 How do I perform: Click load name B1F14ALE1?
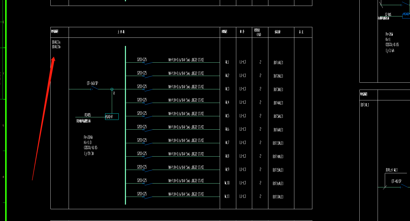tap(278, 157)
